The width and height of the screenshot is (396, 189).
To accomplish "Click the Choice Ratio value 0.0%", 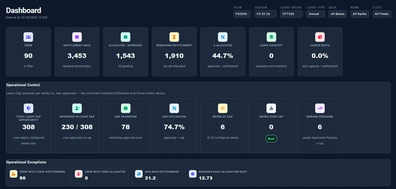I will pos(320,56).
